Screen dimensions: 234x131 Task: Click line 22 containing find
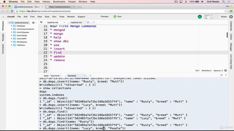[133, 52]
